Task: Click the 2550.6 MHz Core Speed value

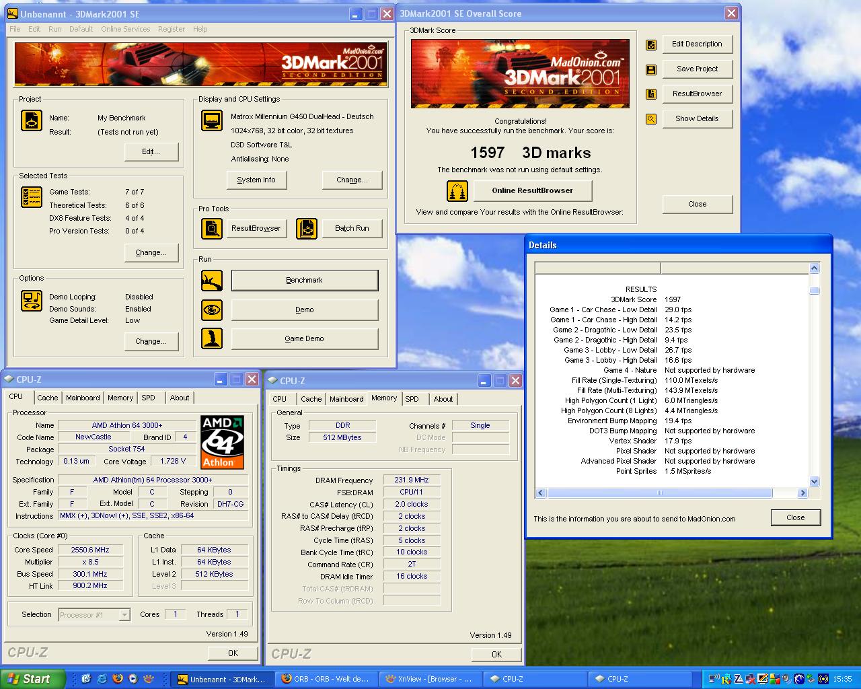Action: pos(90,550)
